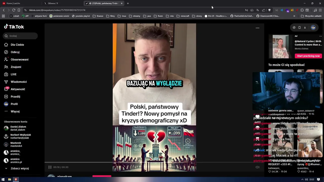Open site settings icon in address bar

coord(25,10)
